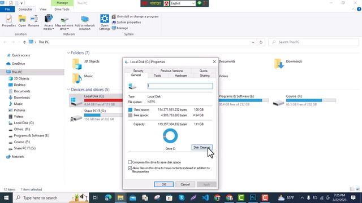Select the Course (F:) drive icon
Screen dimensions: 362x203
click(278, 103)
